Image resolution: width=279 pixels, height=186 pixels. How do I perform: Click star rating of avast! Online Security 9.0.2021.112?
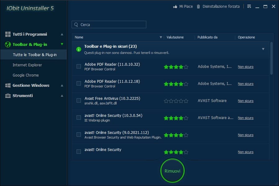click(176, 135)
